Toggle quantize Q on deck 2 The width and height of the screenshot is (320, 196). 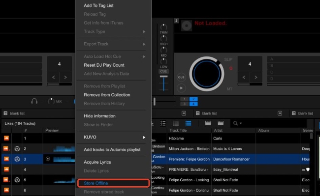[x=231, y=68]
